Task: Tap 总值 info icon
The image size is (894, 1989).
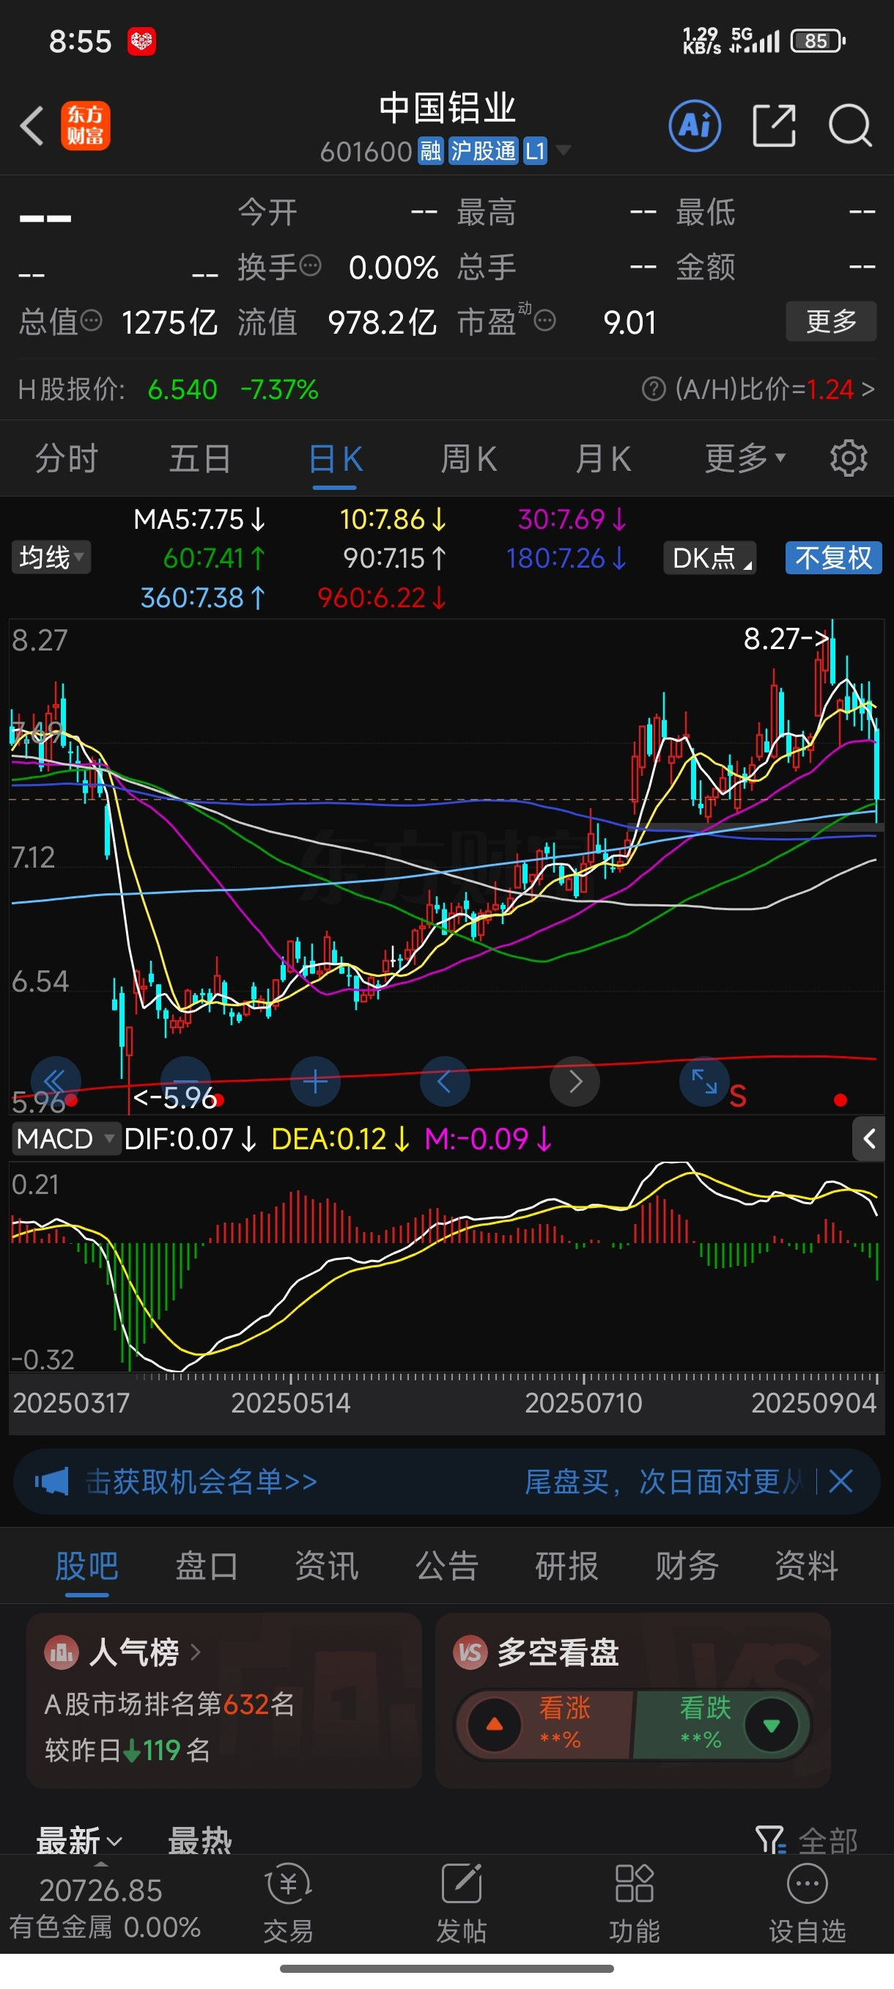Action: tap(91, 320)
